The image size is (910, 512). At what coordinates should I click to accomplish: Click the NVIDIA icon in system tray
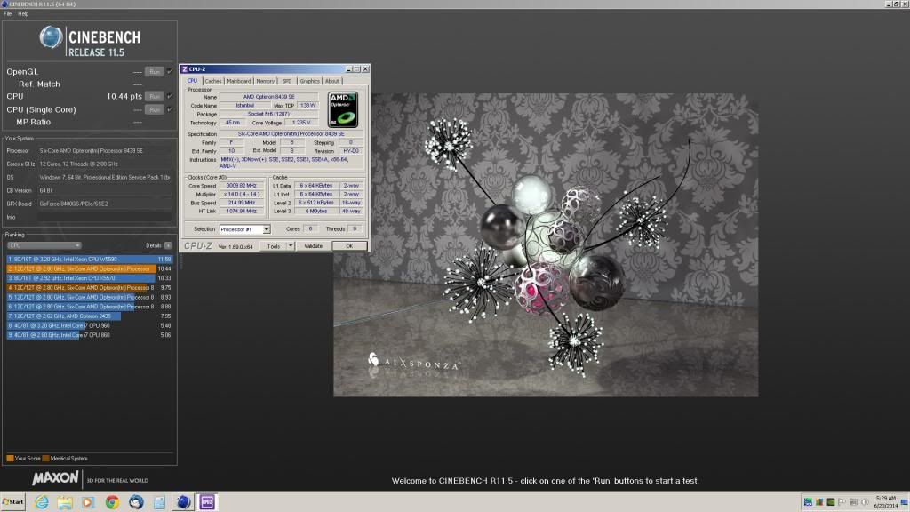click(x=831, y=502)
